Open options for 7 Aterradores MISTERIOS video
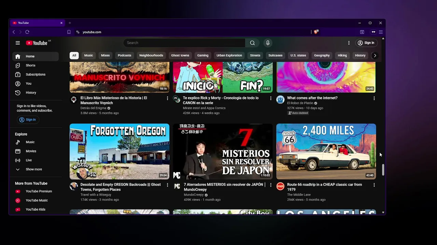Image resolution: width=437 pixels, height=245 pixels. click(x=271, y=185)
